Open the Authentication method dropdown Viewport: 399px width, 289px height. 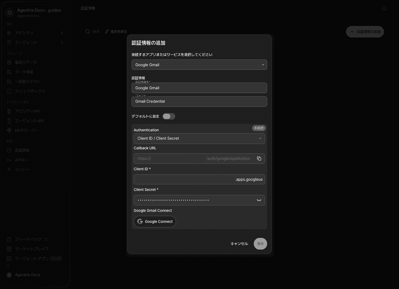click(x=199, y=138)
